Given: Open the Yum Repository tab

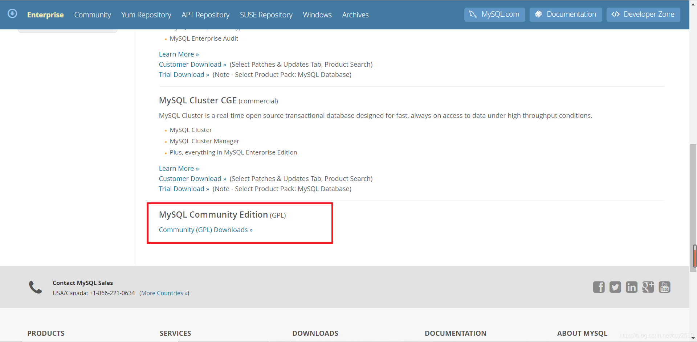Looking at the screenshot, I should pyautogui.click(x=146, y=15).
